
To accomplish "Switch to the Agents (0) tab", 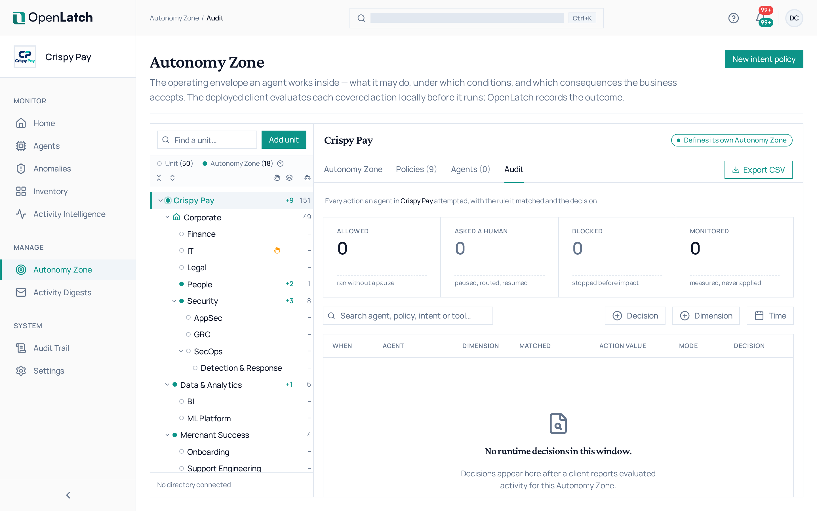I will (470, 169).
